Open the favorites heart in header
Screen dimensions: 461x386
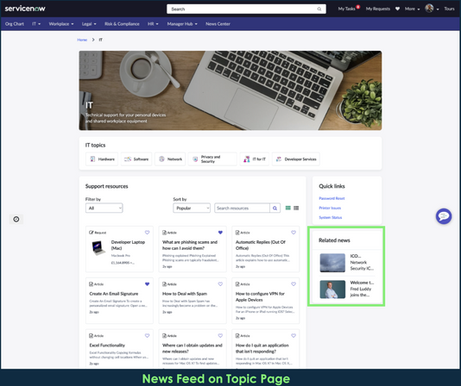pos(397,9)
